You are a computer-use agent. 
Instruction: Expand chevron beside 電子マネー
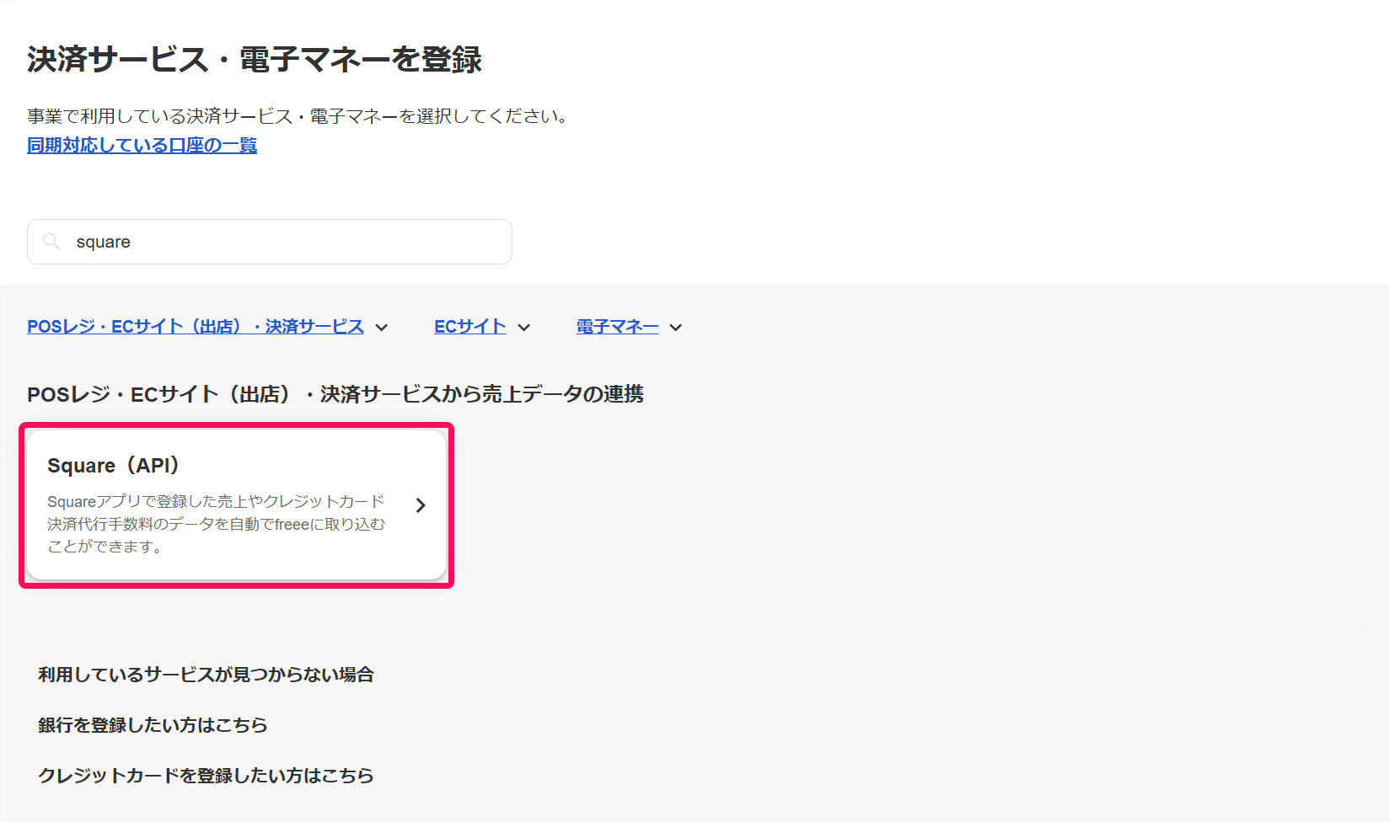click(x=676, y=328)
